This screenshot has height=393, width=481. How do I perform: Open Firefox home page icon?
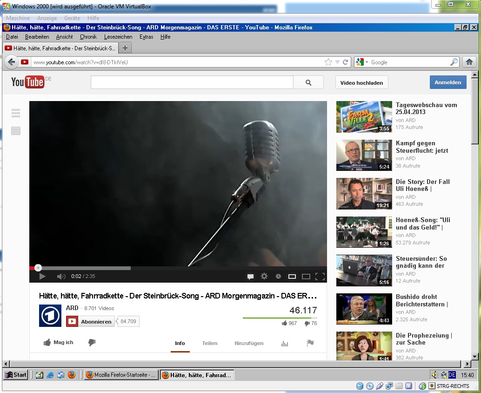469,62
